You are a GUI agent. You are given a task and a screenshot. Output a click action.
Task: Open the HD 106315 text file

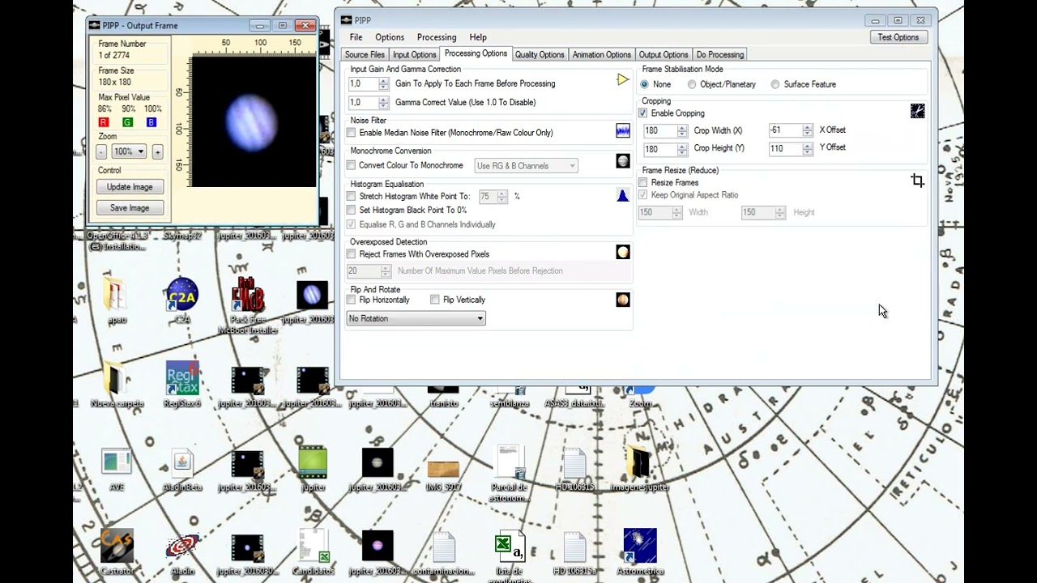(574, 468)
